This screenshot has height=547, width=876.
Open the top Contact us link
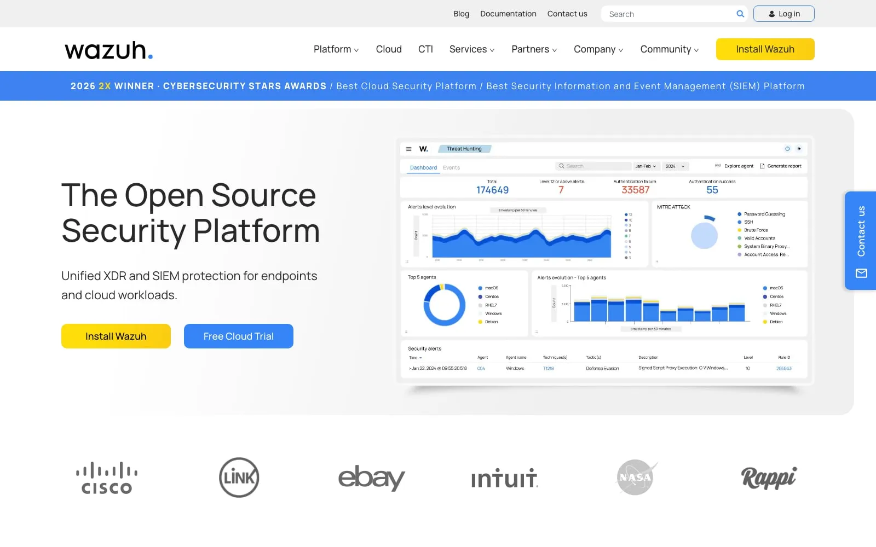coord(567,14)
